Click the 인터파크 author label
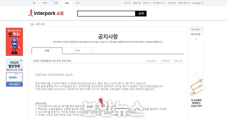227x121 pixels. pyautogui.click(x=165, y=61)
